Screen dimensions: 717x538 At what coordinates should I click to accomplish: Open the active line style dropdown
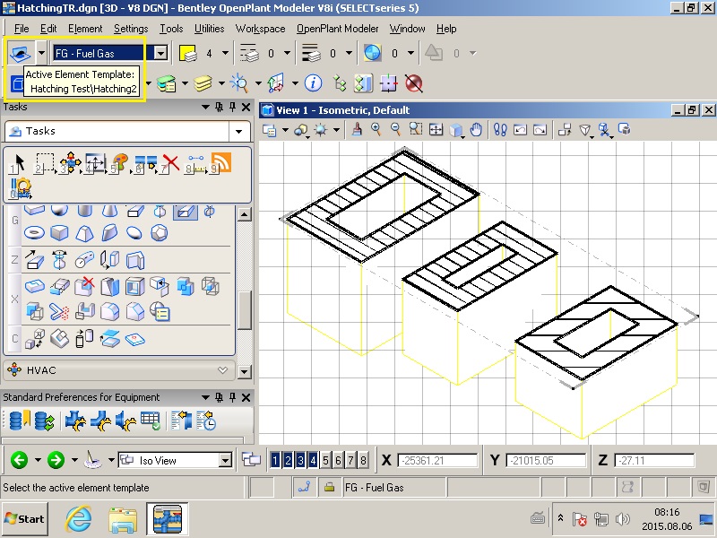[x=287, y=53]
